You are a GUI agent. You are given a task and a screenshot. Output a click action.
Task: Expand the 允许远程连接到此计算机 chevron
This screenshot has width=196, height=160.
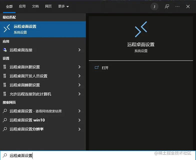tap(80, 94)
